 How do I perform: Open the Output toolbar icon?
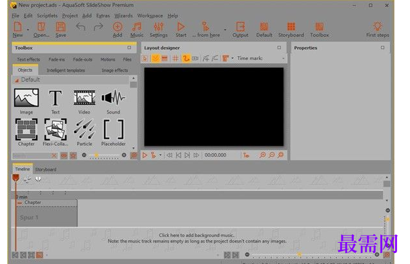[x=240, y=30]
